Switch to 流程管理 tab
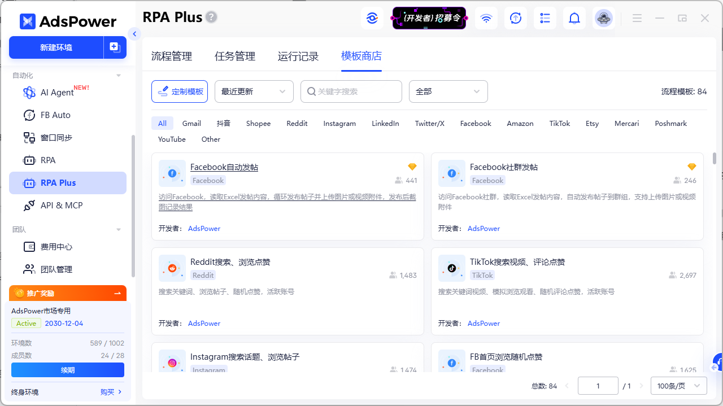The width and height of the screenshot is (723, 406). [172, 56]
